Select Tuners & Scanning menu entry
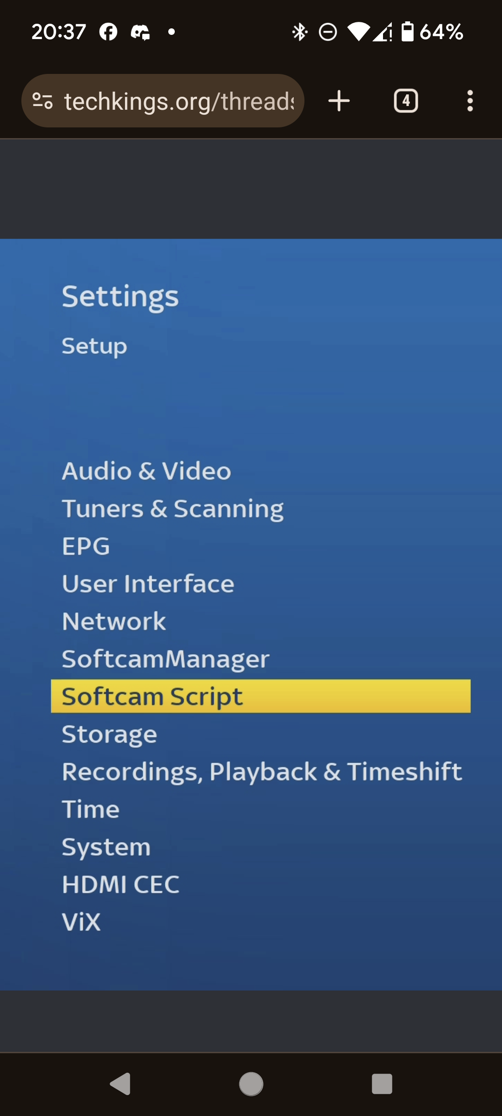This screenshot has height=1116, width=502. pos(173,509)
